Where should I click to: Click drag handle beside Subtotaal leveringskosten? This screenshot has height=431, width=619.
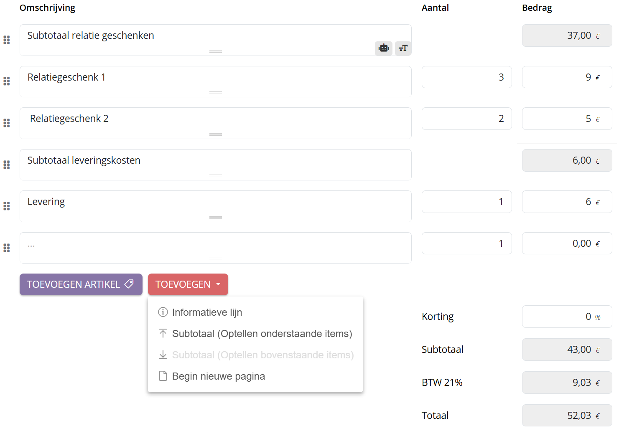[x=7, y=165]
